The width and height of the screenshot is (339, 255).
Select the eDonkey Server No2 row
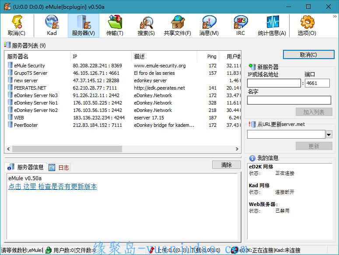[x=122, y=110]
